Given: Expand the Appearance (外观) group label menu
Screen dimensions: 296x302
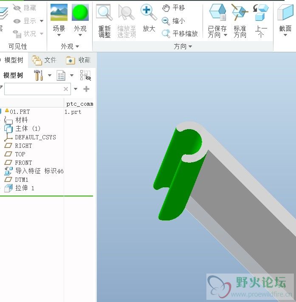Looking at the screenshot, I should pyautogui.click(x=70, y=46).
